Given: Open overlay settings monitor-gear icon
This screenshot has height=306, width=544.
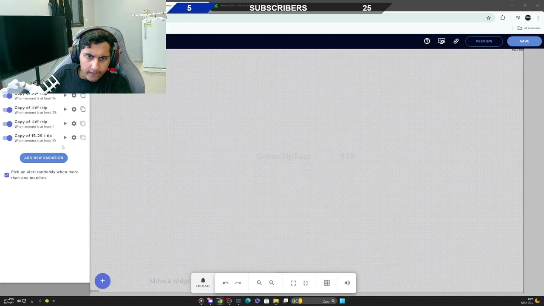Looking at the screenshot, I should pos(442,41).
